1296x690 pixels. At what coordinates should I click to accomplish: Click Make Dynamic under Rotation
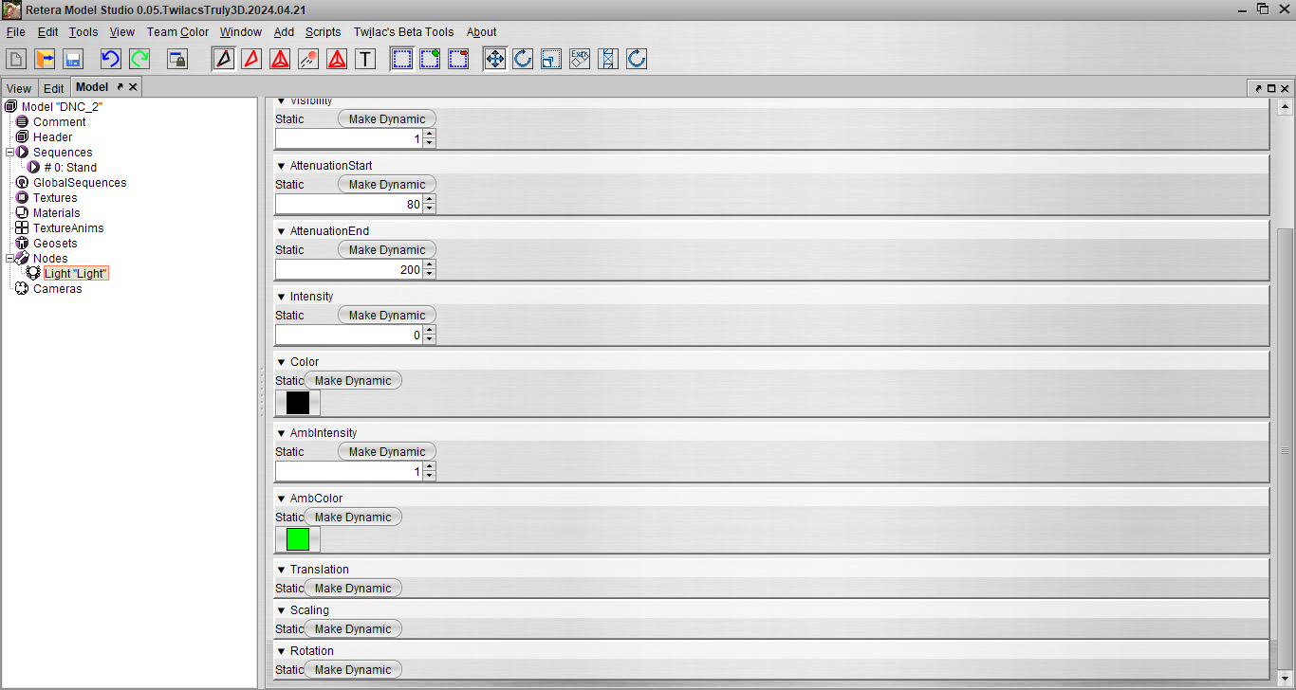click(x=353, y=669)
